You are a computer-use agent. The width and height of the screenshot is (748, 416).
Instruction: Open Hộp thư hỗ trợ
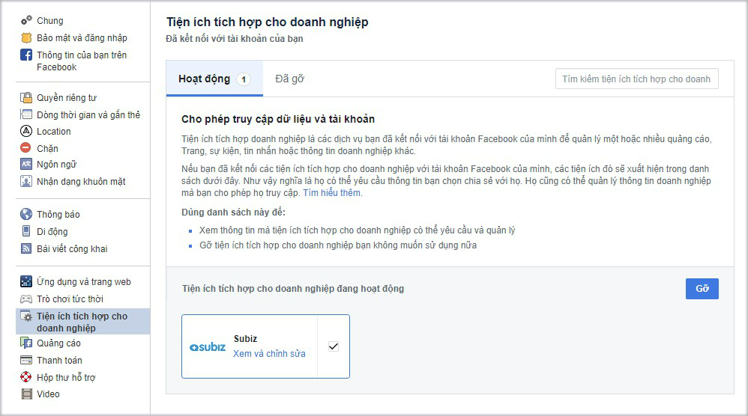point(66,377)
